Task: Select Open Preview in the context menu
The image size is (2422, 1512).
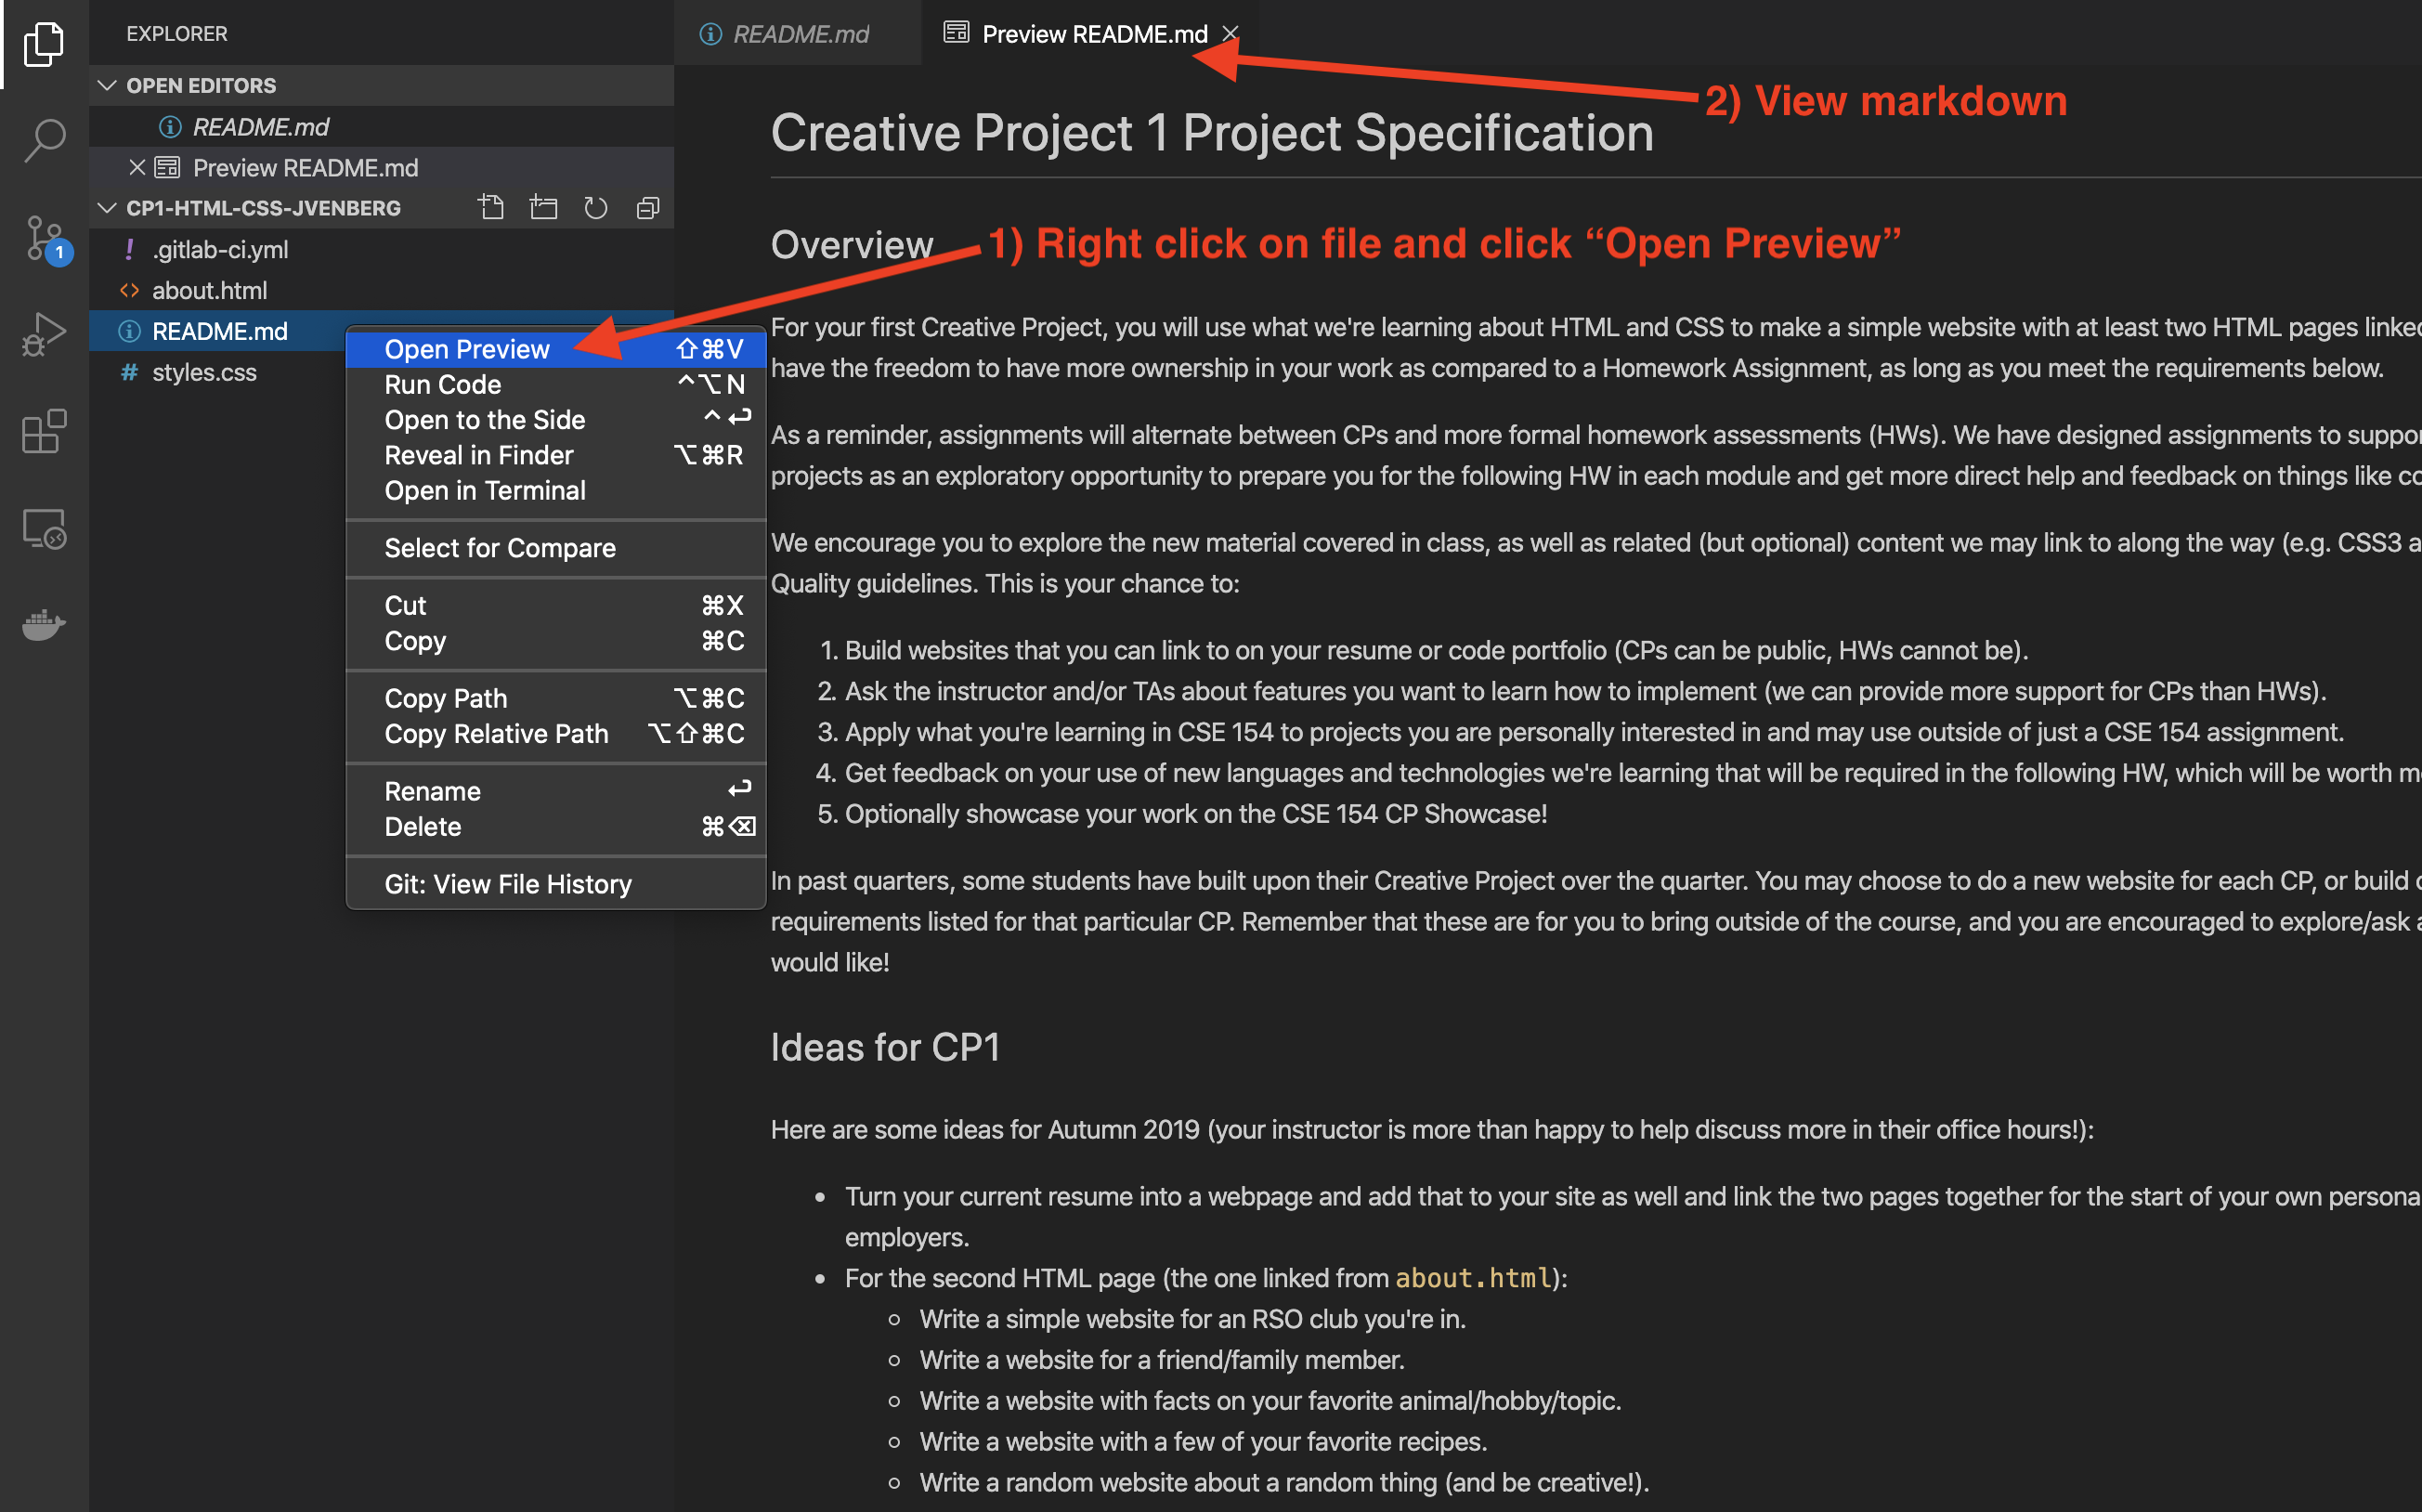Action: (x=467, y=348)
